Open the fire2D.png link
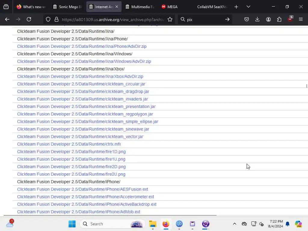The image size is (308, 231). coord(71,167)
